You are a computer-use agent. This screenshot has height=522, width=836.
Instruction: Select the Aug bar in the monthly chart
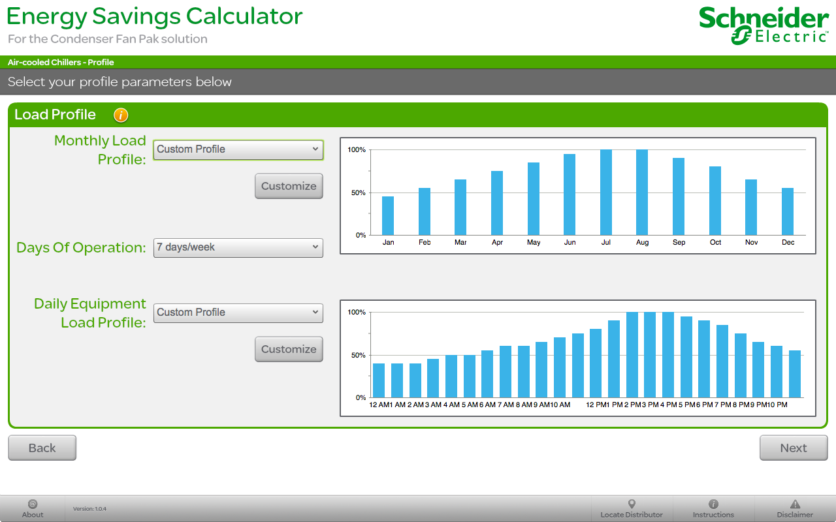tap(642, 192)
